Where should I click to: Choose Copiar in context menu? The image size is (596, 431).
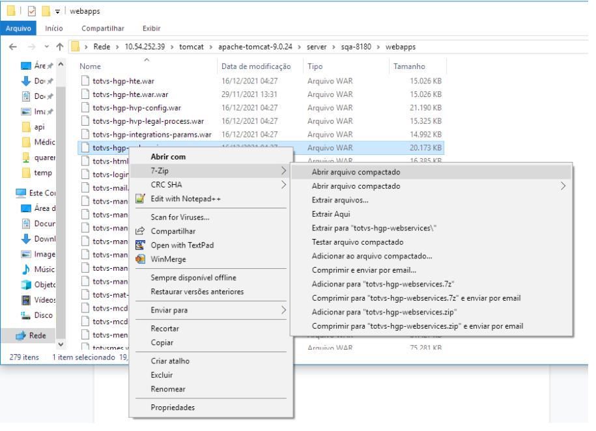[x=211, y=343]
